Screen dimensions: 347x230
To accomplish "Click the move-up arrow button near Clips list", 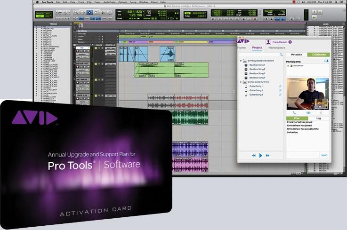I will 314,12.
